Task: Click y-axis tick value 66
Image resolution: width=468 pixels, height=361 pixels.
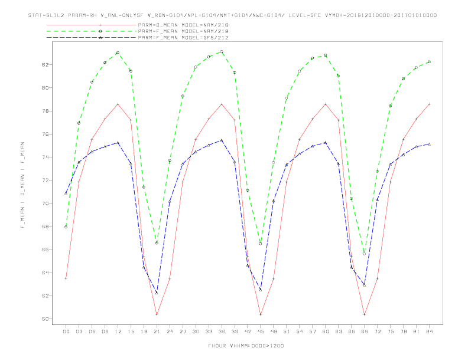Action: (45, 250)
